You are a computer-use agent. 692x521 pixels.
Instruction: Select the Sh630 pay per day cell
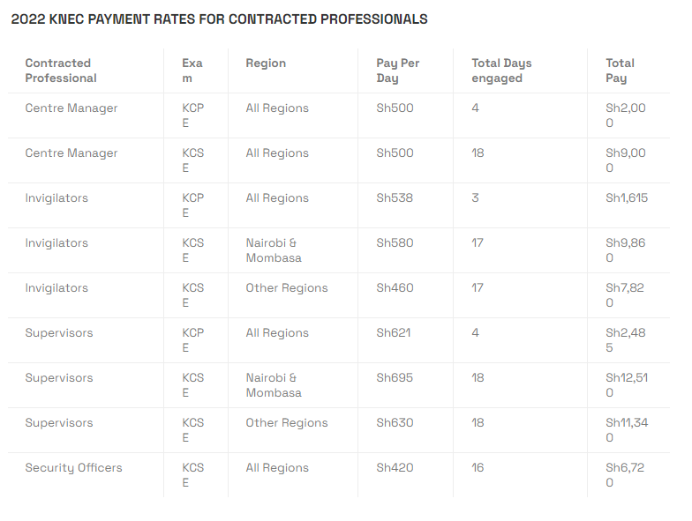tap(395, 423)
